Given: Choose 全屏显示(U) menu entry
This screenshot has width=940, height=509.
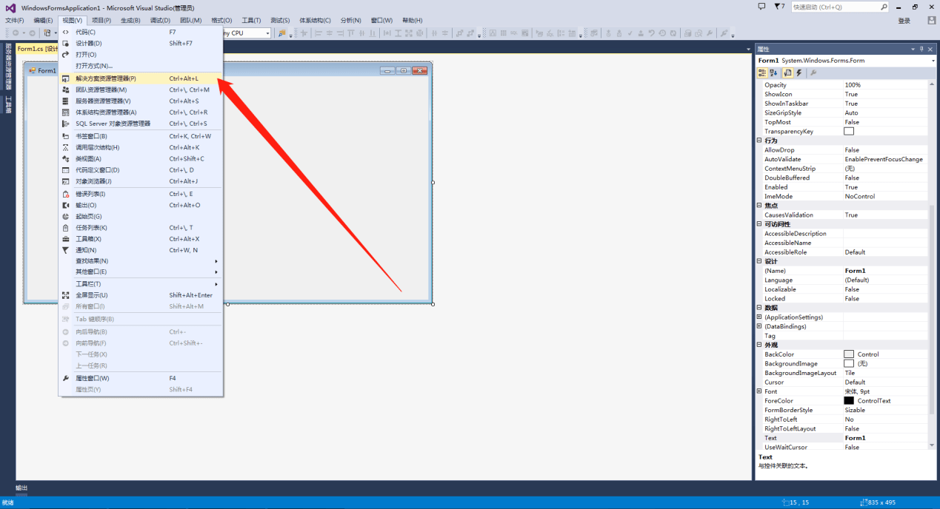Looking at the screenshot, I should [x=141, y=295].
